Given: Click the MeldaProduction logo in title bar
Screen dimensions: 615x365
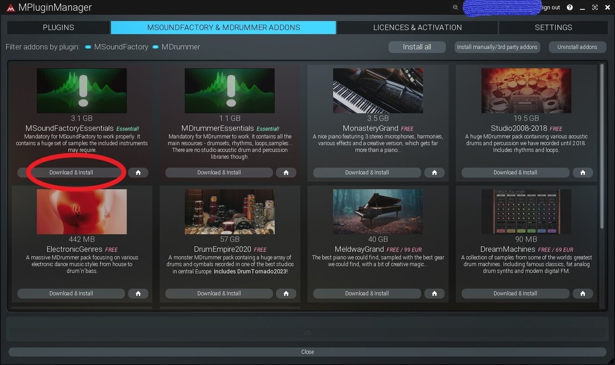Looking at the screenshot, I should [10, 8].
